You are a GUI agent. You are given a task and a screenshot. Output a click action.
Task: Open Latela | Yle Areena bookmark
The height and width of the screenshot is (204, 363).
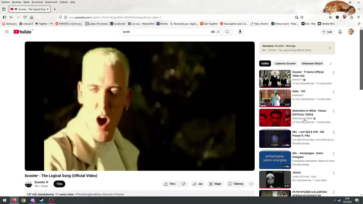tap(97, 24)
